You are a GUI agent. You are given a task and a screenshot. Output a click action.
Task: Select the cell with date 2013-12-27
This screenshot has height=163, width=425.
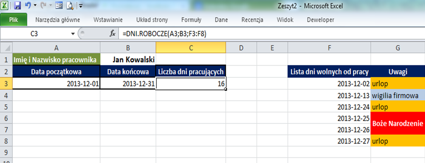tap(329, 141)
